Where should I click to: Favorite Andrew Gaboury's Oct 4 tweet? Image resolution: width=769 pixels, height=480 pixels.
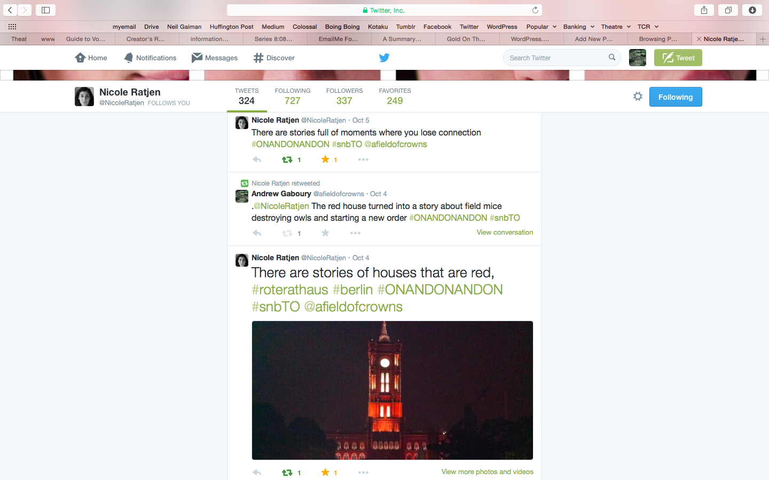tap(325, 233)
